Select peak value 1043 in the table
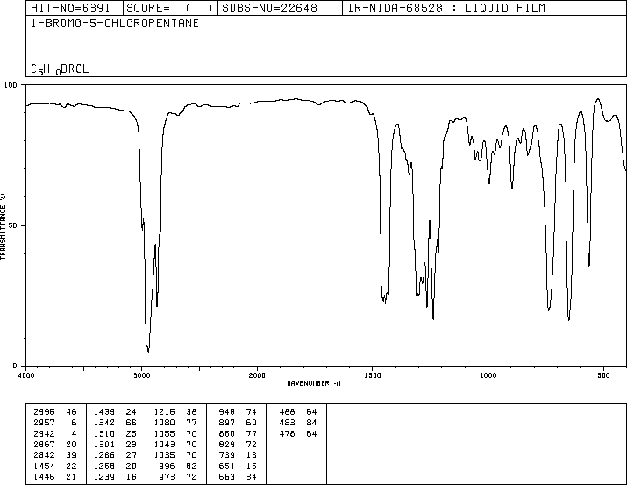Screen dimensions: 627x485 coord(164,444)
